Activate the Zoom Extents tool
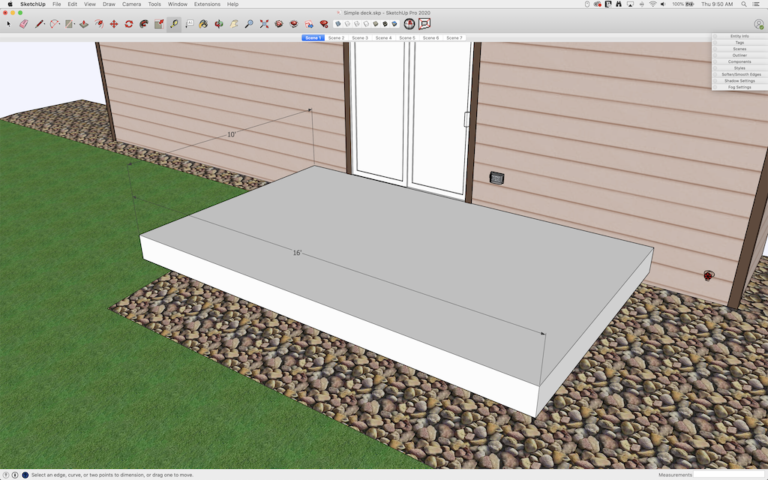The height and width of the screenshot is (480, 768). click(264, 24)
